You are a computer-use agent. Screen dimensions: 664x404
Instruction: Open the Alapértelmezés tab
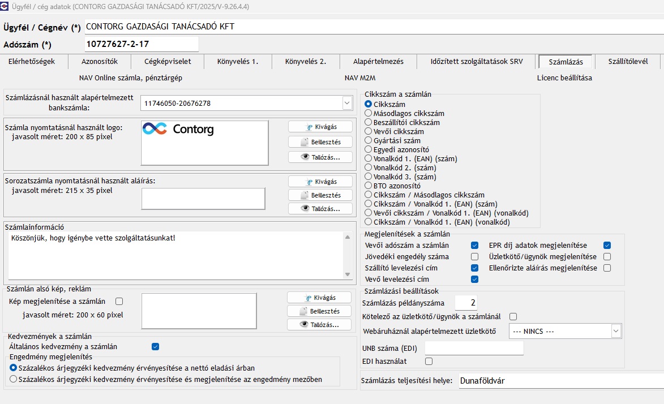pyautogui.click(x=378, y=62)
